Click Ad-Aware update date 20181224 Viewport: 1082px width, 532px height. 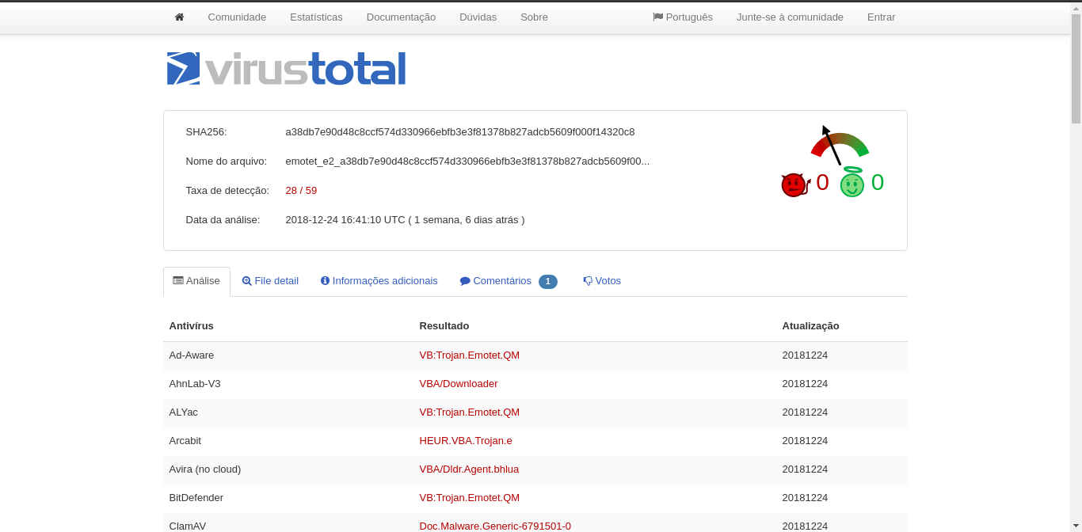805,355
